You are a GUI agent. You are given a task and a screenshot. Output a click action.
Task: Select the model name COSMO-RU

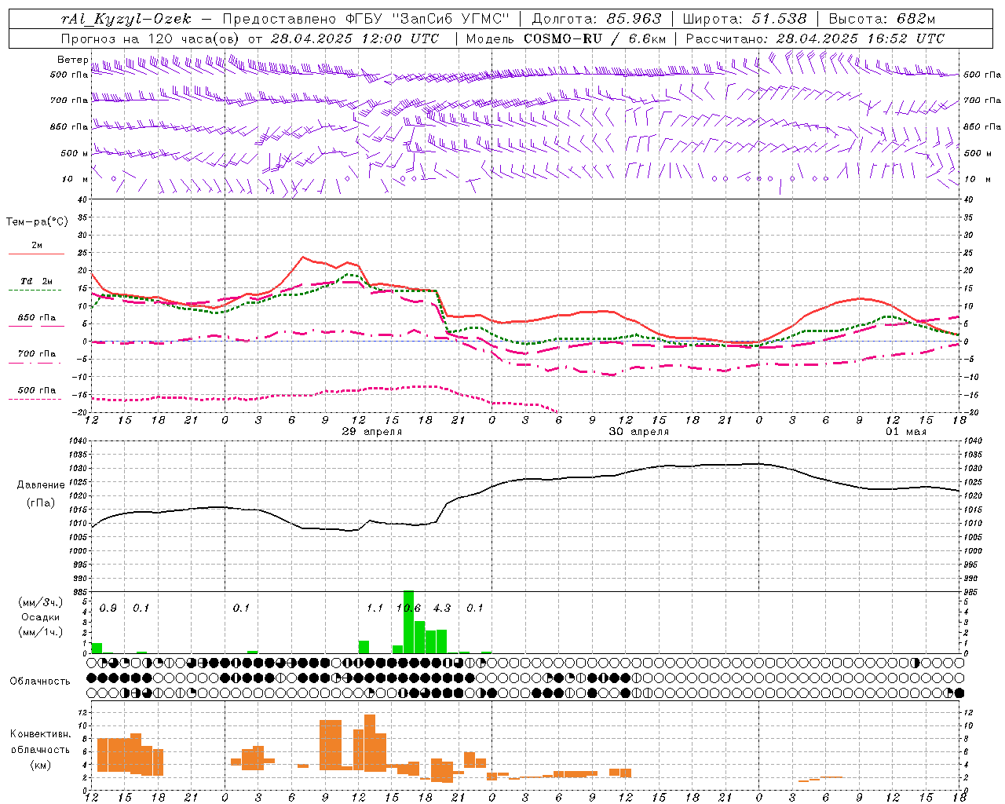click(x=563, y=38)
